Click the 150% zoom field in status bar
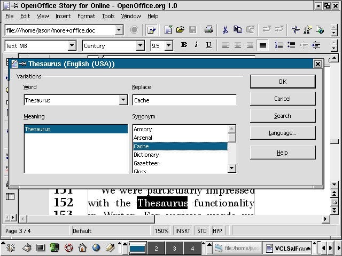342x256 pixels. pyautogui.click(x=161, y=231)
